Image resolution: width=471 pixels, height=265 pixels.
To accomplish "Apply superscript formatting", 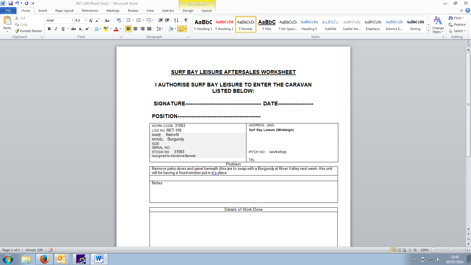I will click(x=87, y=29).
